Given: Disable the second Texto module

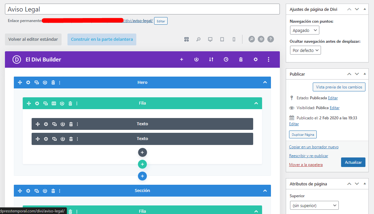Looking at the screenshot, I should (x=63, y=139).
